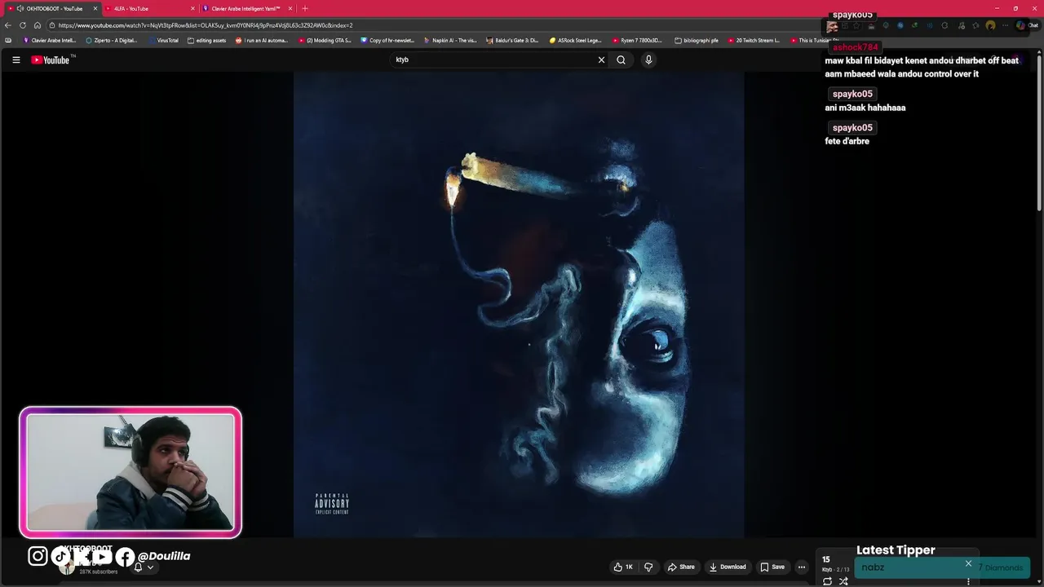Focus the browser address bar URL

[x=206, y=25]
